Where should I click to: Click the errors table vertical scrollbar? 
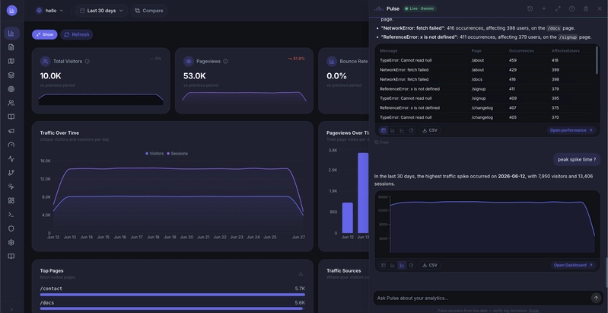[597, 60]
